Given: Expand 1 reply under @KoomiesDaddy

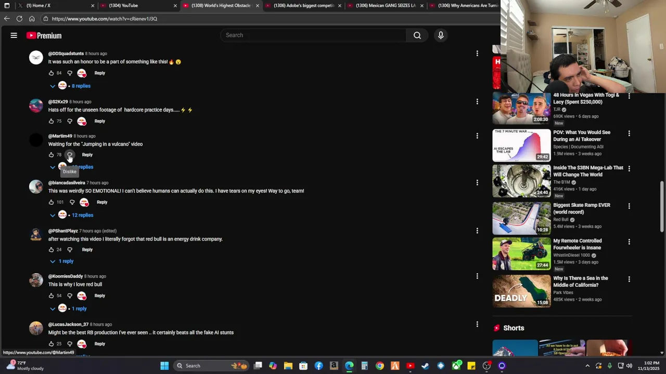Looking at the screenshot, I should tap(68, 309).
